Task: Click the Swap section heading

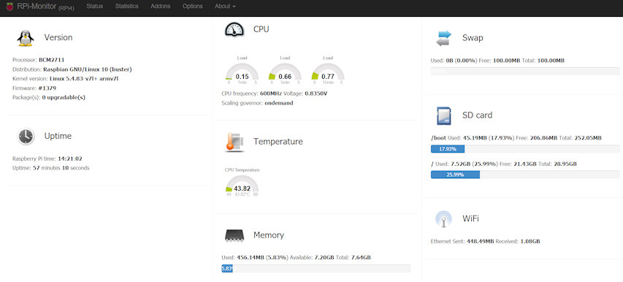Action: [473, 38]
